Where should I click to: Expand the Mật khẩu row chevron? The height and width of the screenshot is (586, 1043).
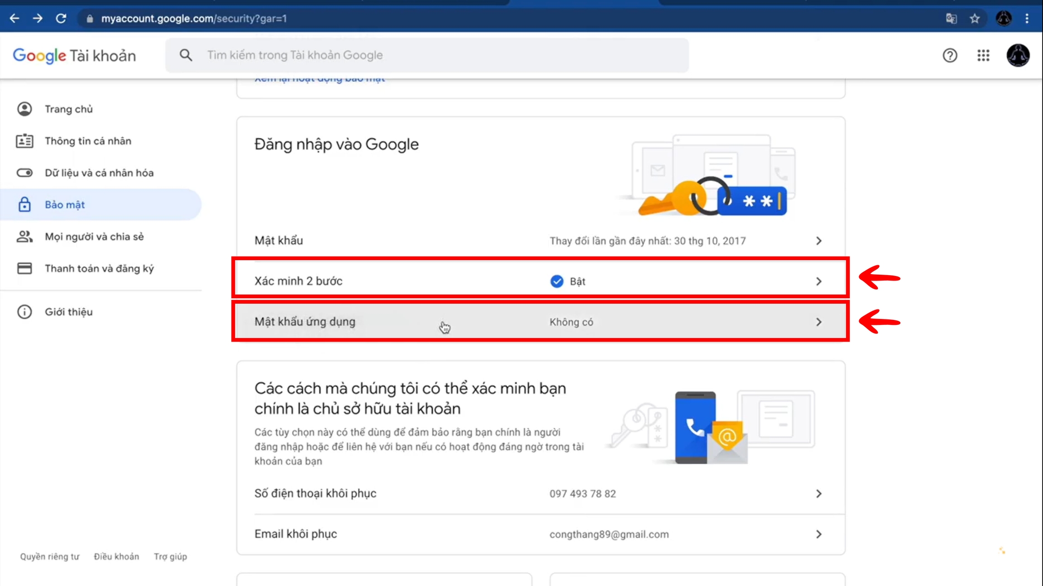click(x=818, y=241)
